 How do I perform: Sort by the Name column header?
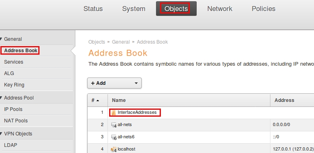pyautogui.click(x=119, y=100)
